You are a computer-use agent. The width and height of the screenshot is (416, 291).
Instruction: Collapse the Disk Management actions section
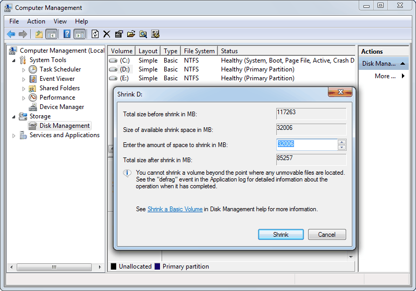coord(403,64)
